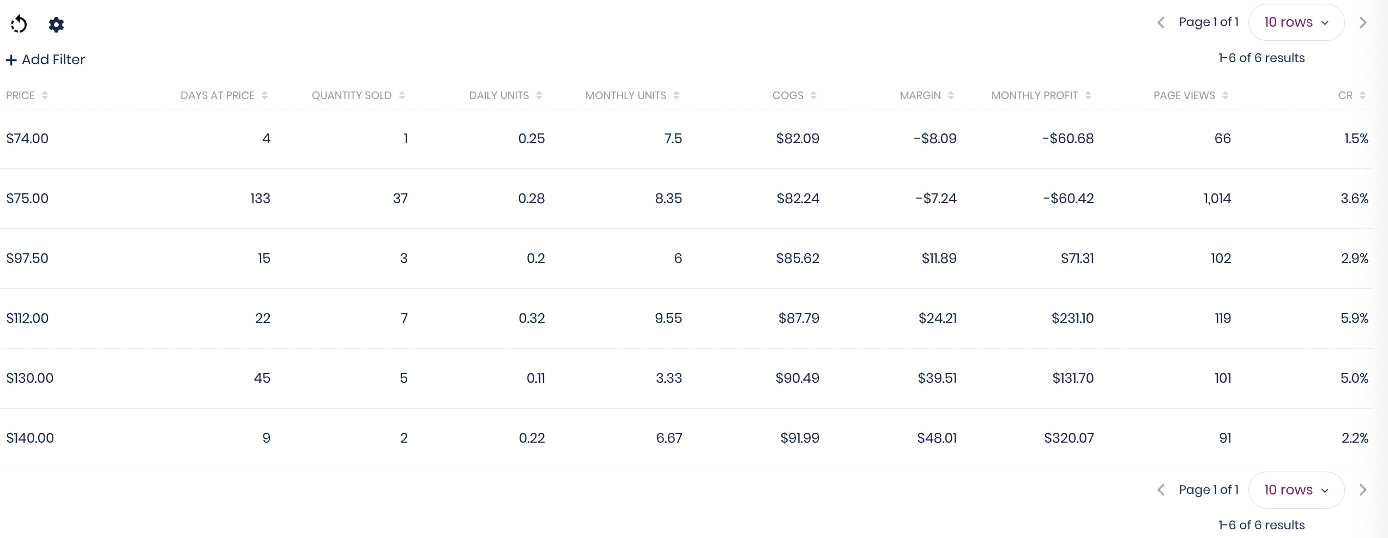Sort by DAILY UNITS arrows
The height and width of the screenshot is (538, 1388).
click(539, 95)
